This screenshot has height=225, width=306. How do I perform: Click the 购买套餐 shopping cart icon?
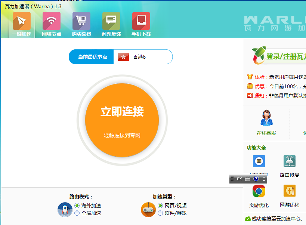tap(81, 24)
